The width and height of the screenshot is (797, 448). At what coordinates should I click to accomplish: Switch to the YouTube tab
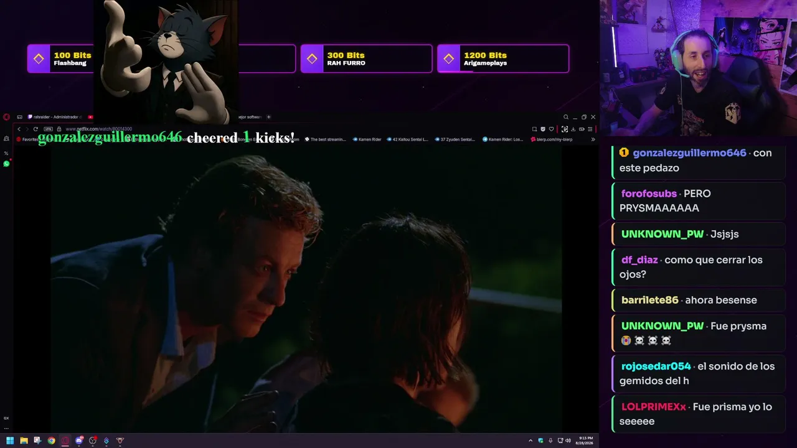[90, 117]
